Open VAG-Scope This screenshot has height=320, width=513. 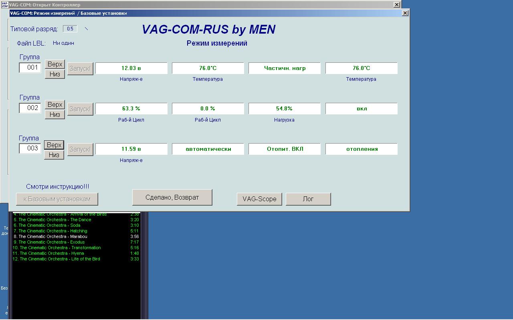[259, 199]
